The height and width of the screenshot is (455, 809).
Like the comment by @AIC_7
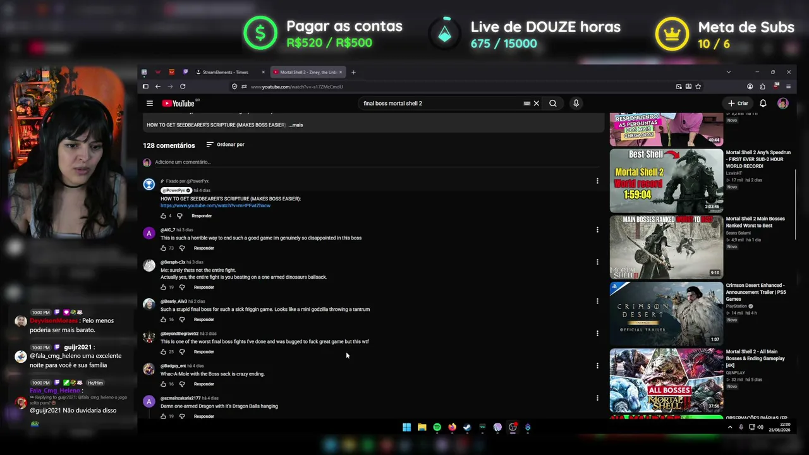click(163, 248)
